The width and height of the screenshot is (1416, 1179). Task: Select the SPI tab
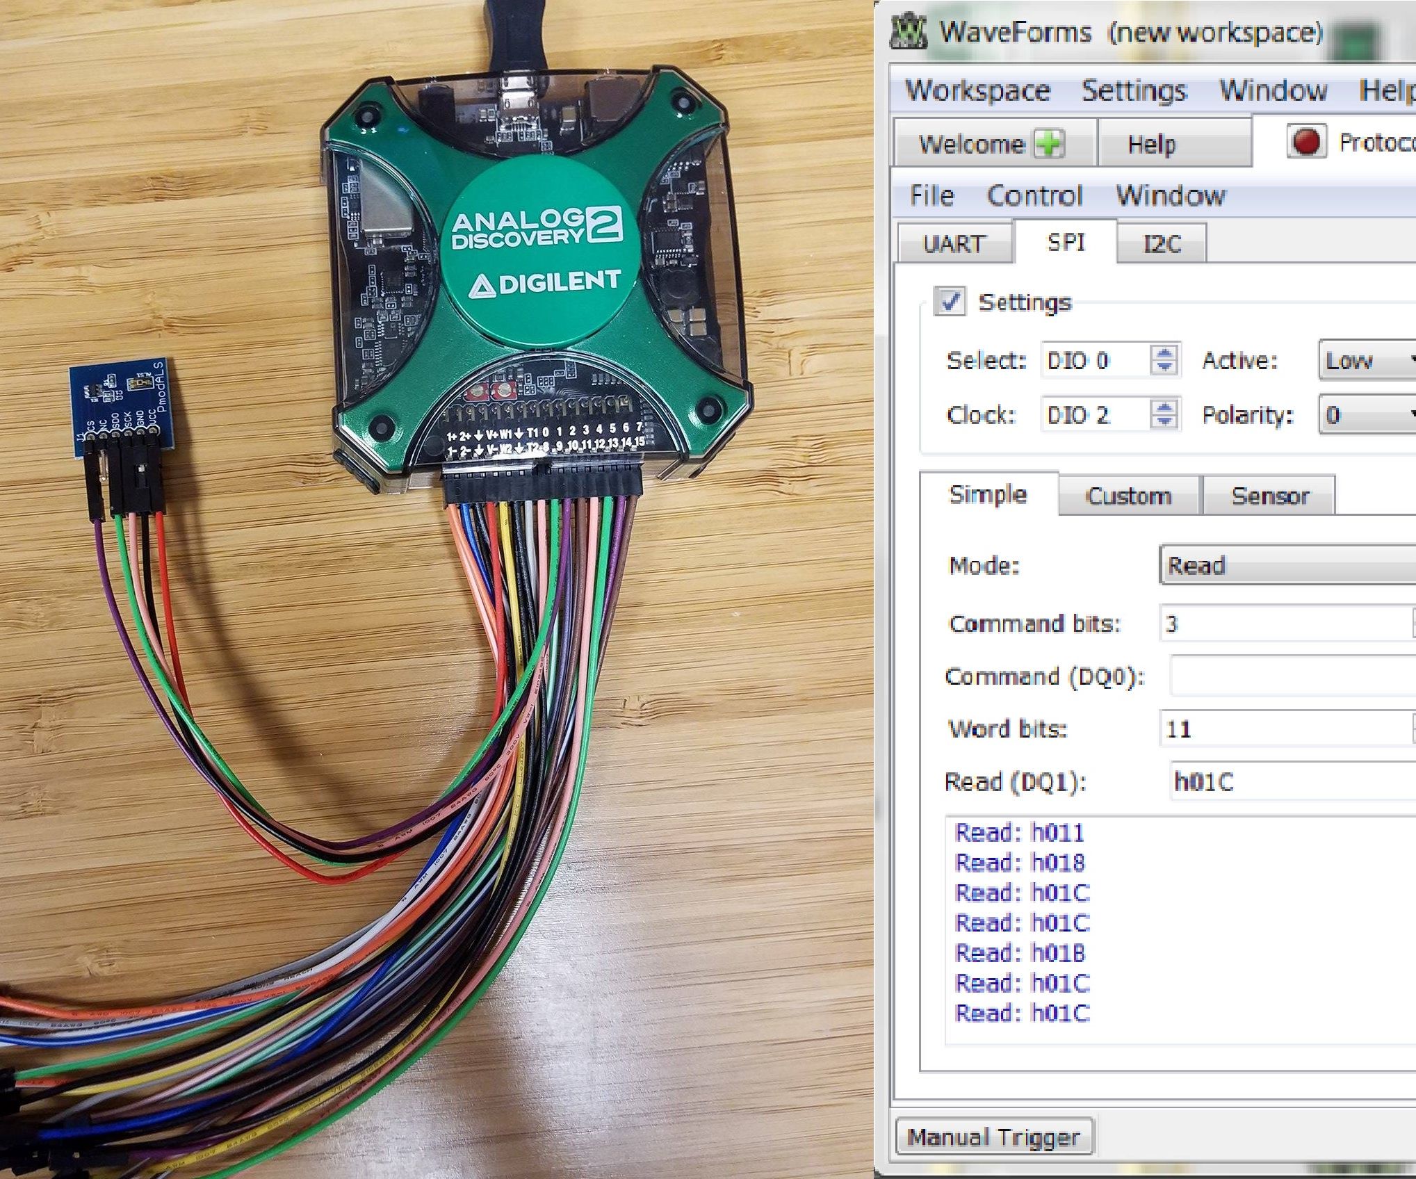tap(1066, 242)
